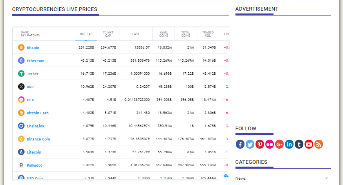Click the Twitter follow icon
343x185 pixels.
[250, 144]
